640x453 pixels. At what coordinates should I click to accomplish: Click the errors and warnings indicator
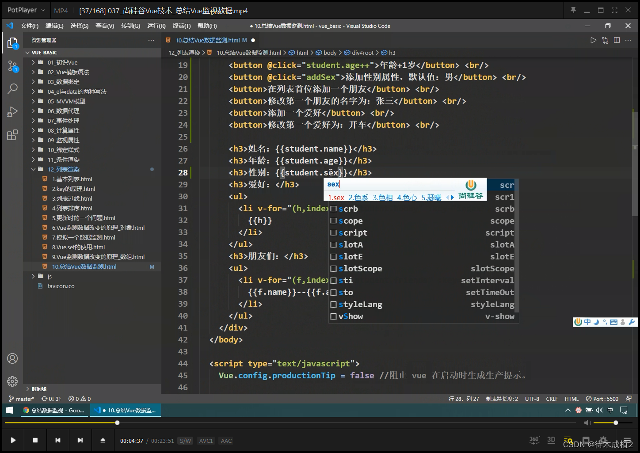point(80,399)
